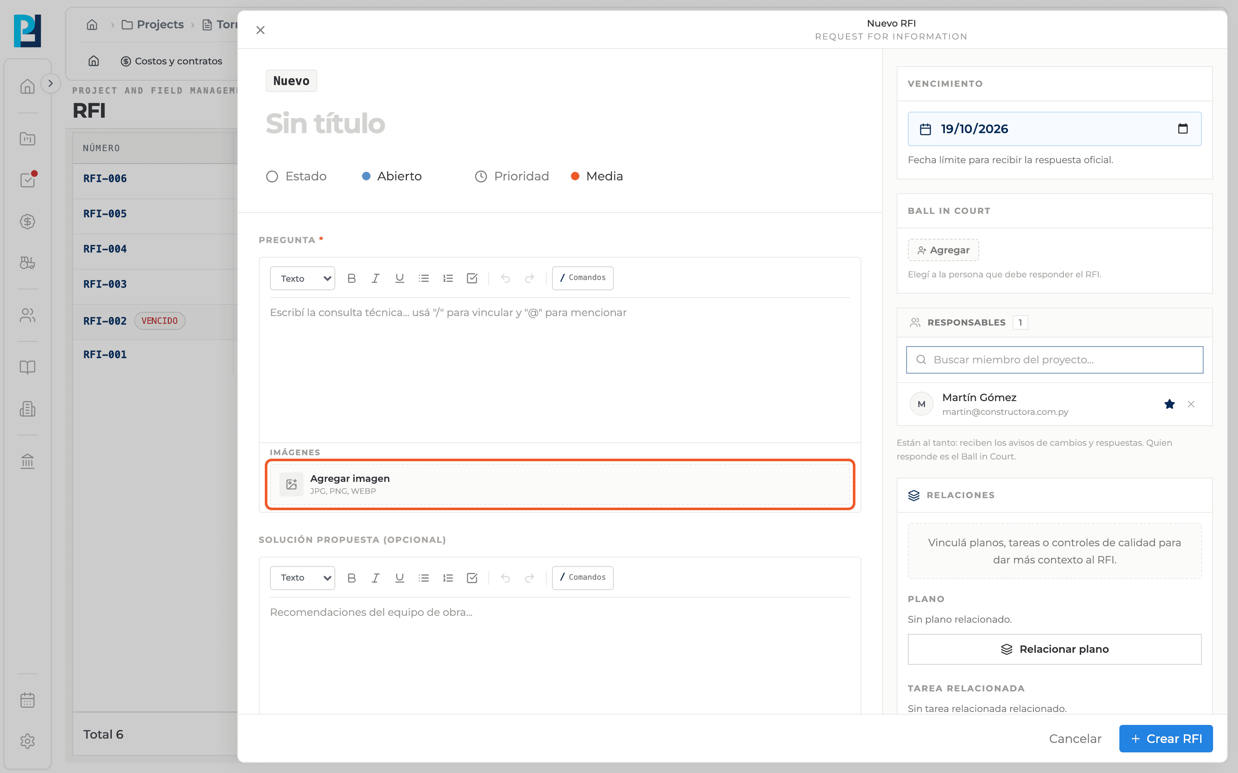
Task: Redo in the Pregunta editor
Action: 530,278
